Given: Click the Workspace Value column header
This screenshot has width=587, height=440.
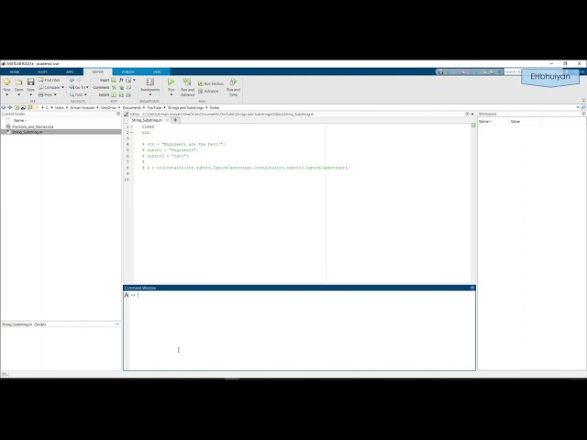Looking at the screenshot, I should point(525,122).
